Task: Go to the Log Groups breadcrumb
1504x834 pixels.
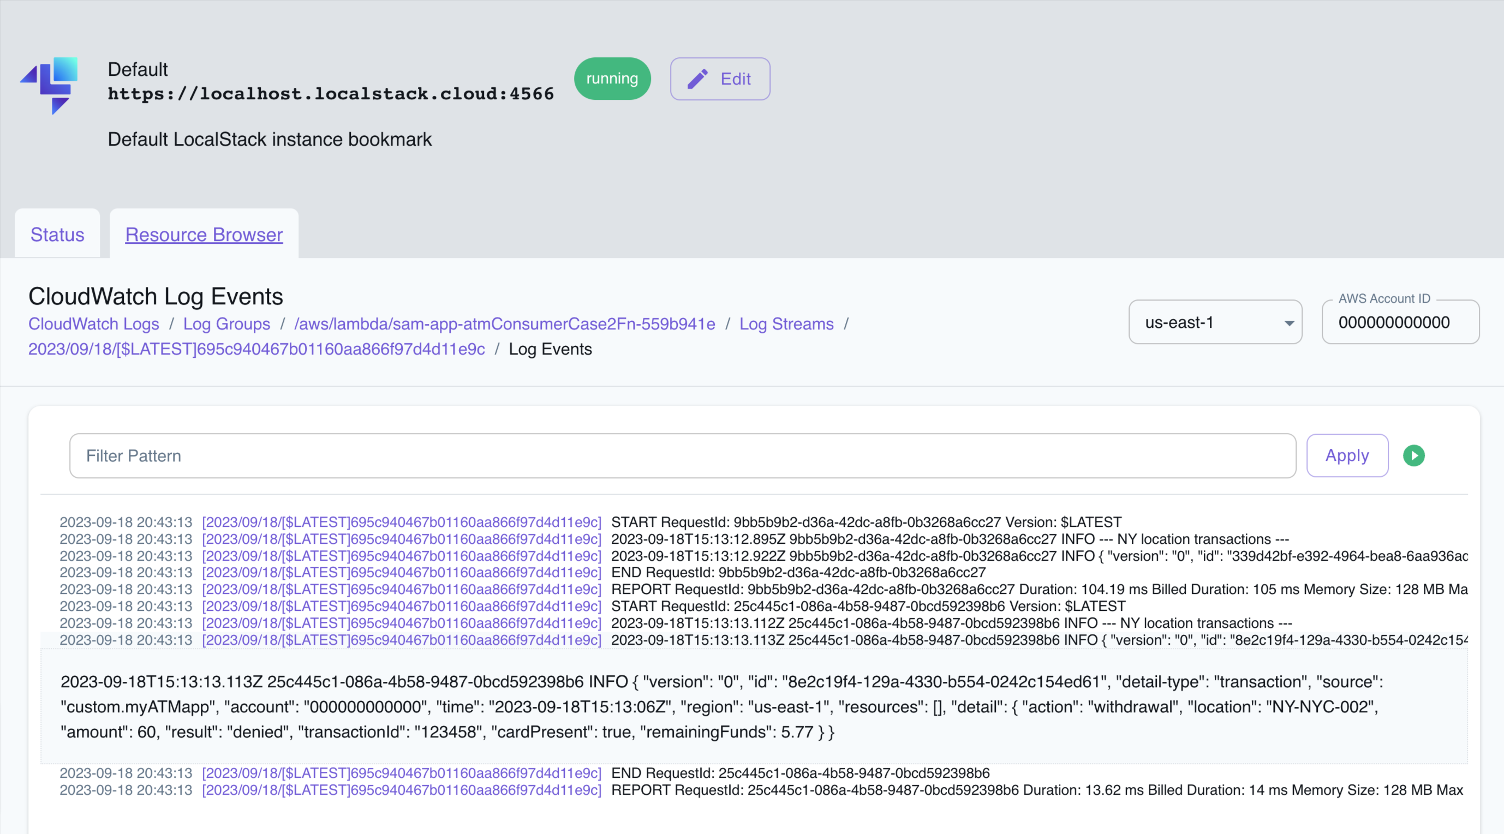Action: click(226, 324)
